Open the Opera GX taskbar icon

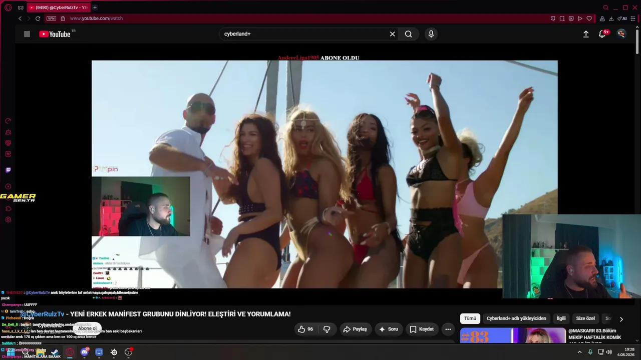(x=70, y=352)
